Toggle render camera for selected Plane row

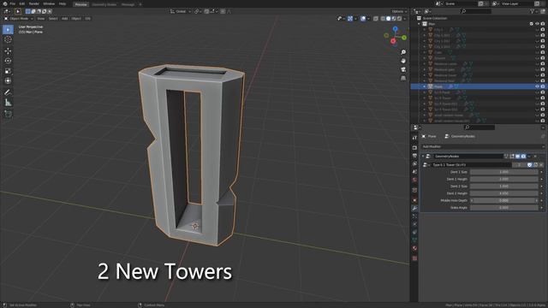coord(543,86)
